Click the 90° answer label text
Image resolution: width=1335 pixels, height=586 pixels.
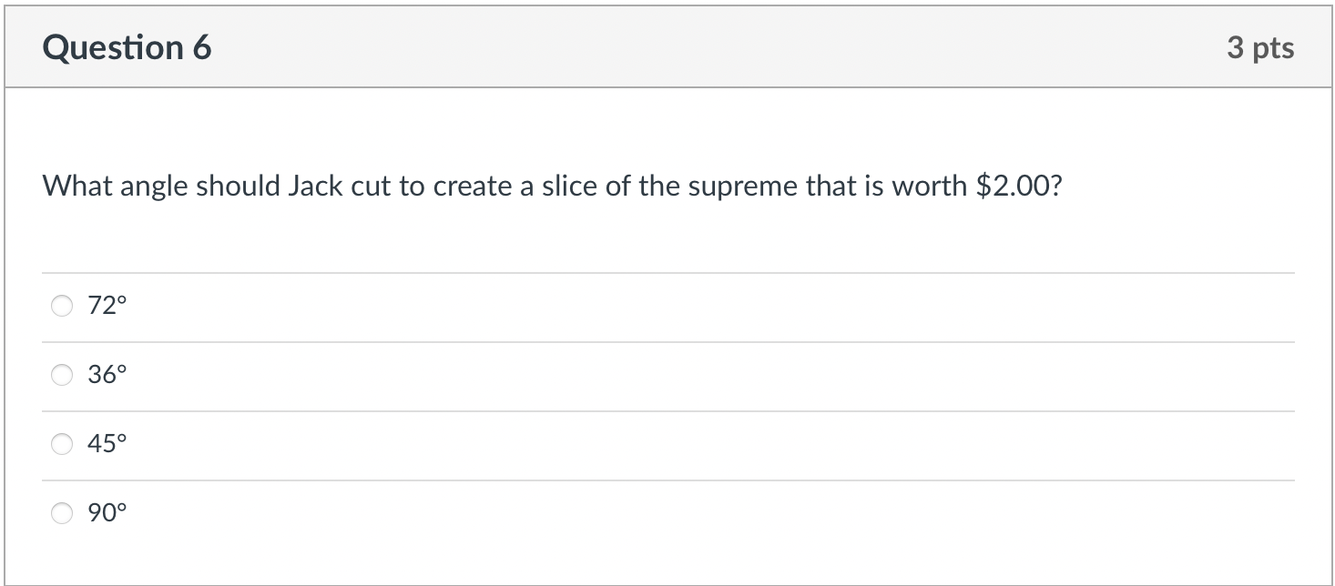click(x=106, y=512)
